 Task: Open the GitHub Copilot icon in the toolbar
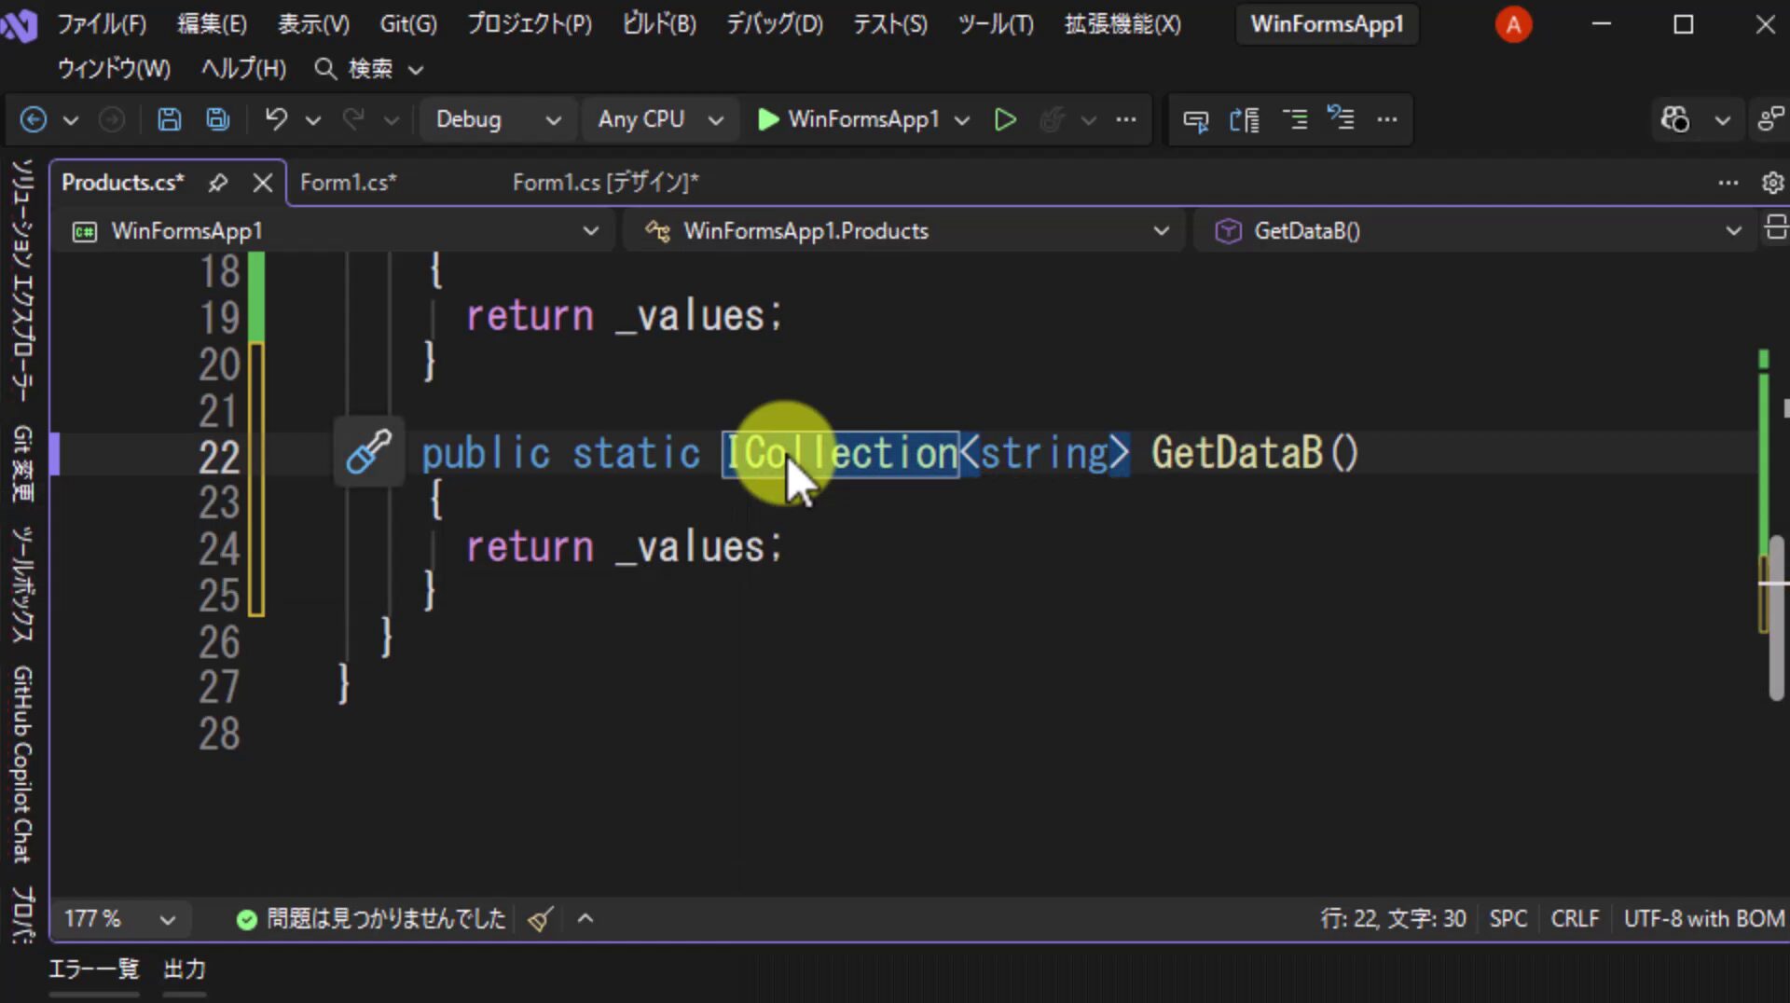tap(1674, 119)
